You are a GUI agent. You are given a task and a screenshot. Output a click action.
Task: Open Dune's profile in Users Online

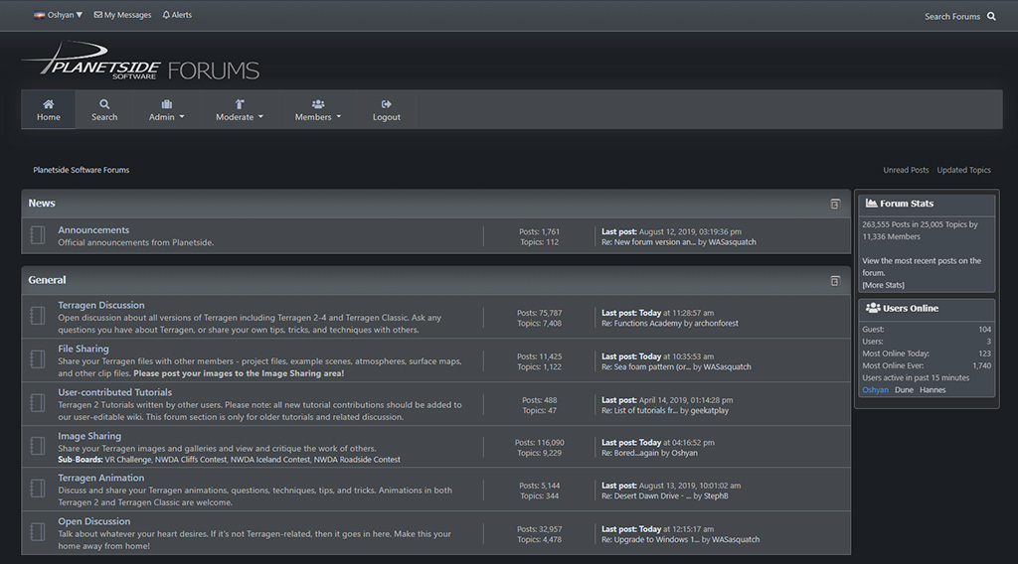tap(904, 389)
